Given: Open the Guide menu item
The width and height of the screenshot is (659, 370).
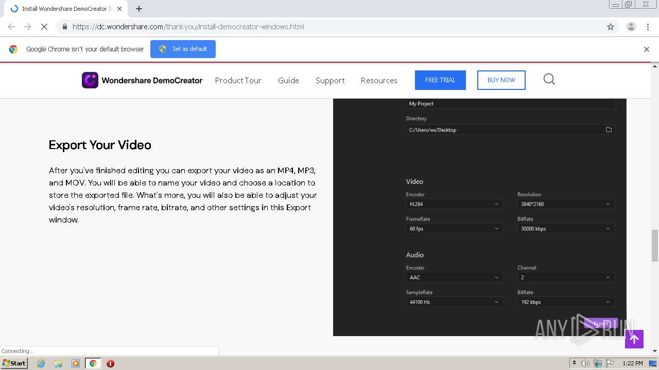Looking at the screenshot, I should [x=288, y=80].
